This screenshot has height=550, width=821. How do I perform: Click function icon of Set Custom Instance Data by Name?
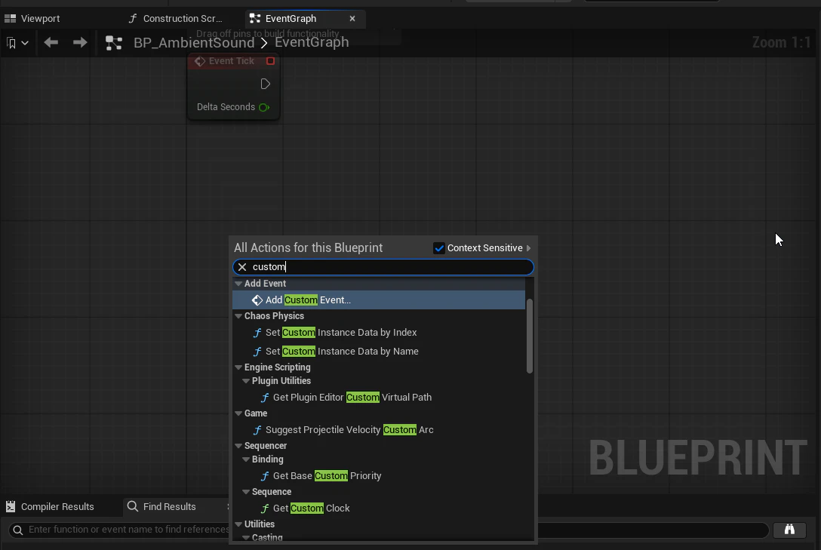(257, 352)
